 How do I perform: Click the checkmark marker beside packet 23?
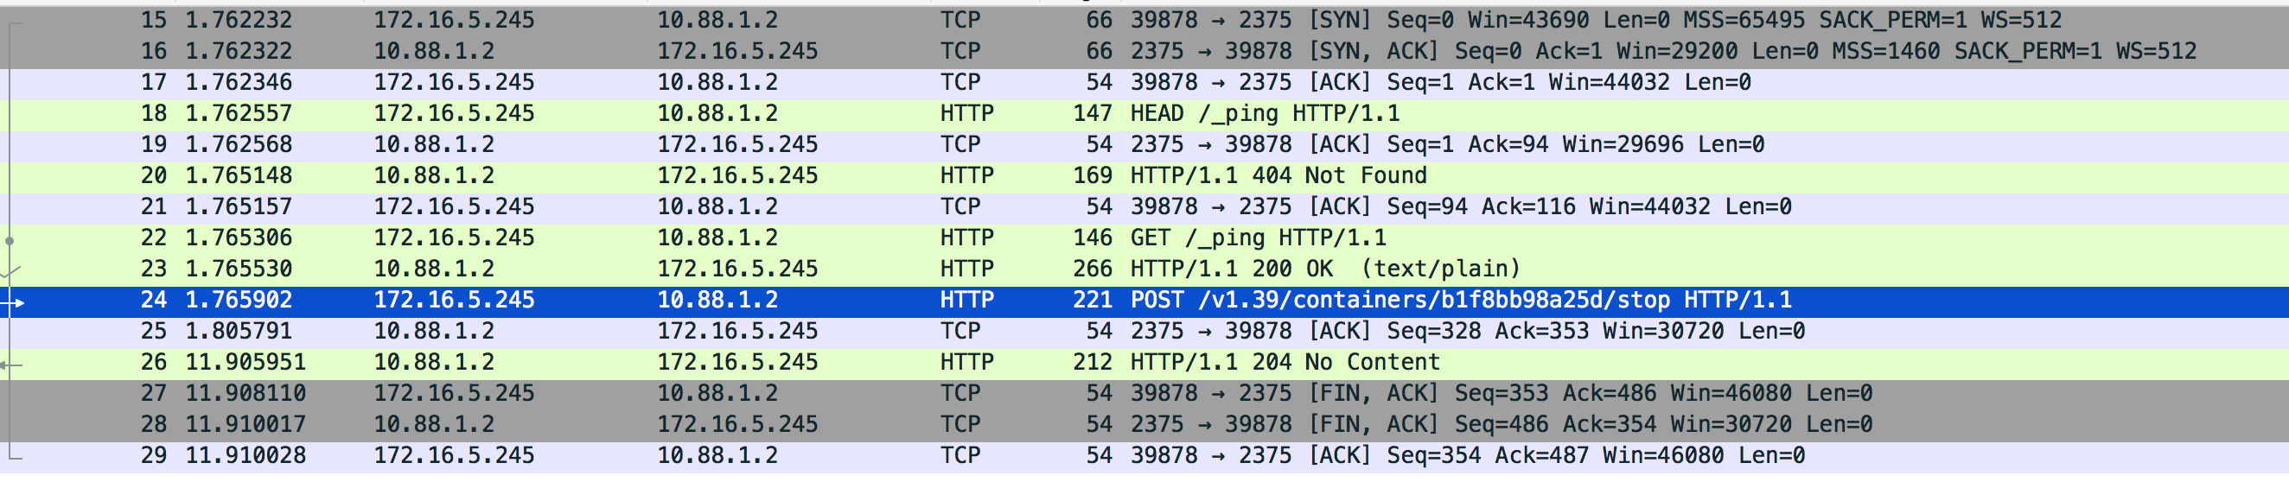(x=10, y=271)
